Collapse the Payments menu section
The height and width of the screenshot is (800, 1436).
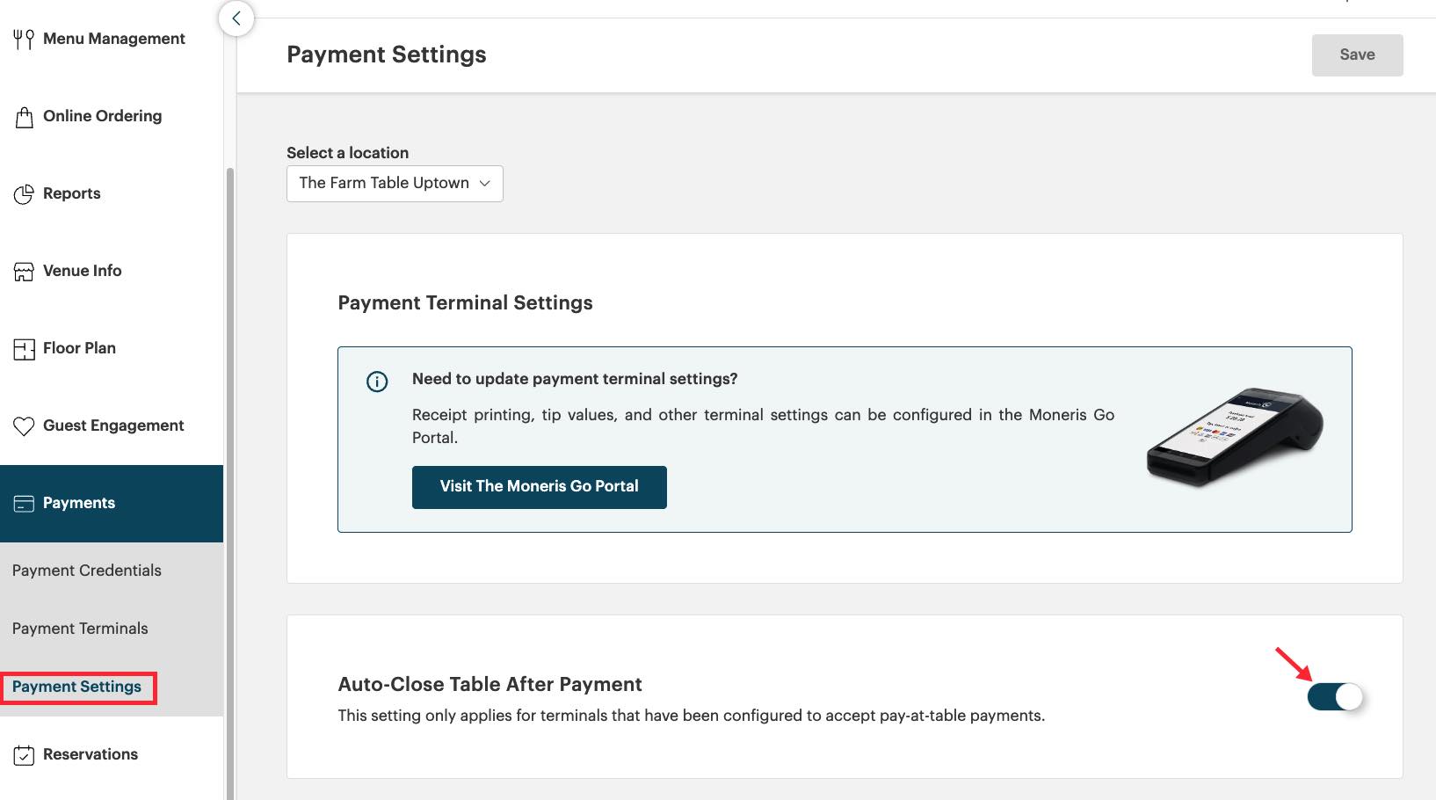pyautogui.click(x=112, y=503)
